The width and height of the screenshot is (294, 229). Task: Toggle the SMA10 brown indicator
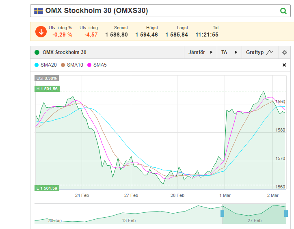(72, 65)
